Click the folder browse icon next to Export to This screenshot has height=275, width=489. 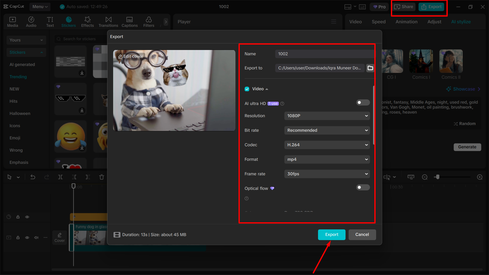[370, 68]
